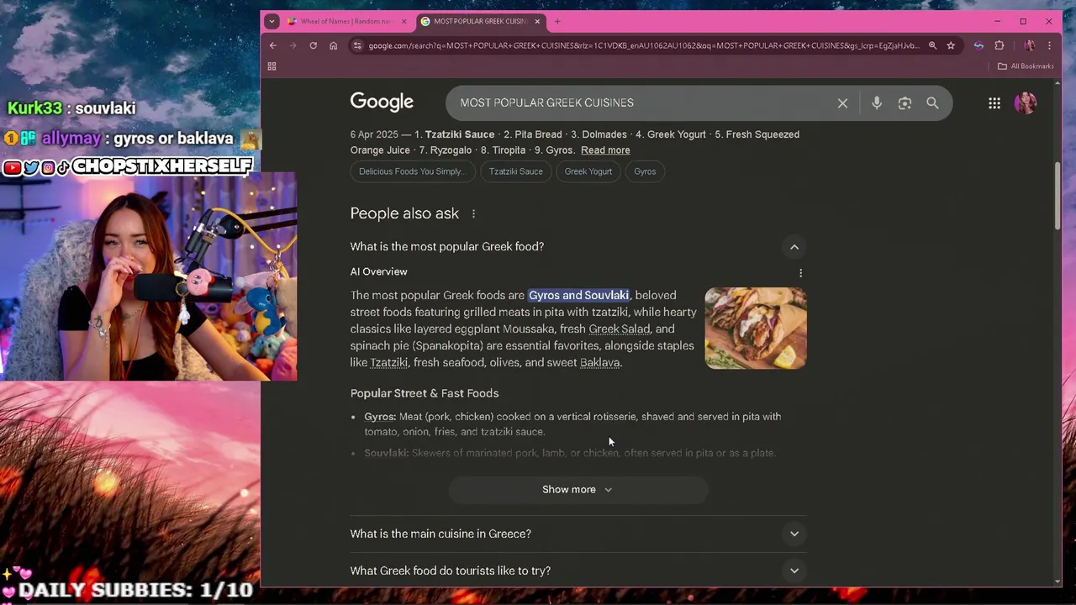Submit search with the magnifying glass icon
Screen dimensions: 1076x605
(932, 103)
